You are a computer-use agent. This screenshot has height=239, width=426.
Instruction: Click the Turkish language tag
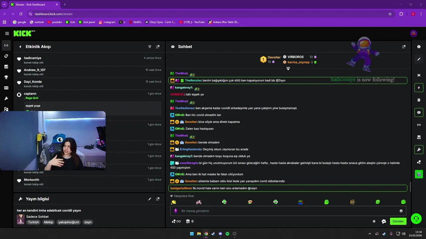[x=33, y=222]
